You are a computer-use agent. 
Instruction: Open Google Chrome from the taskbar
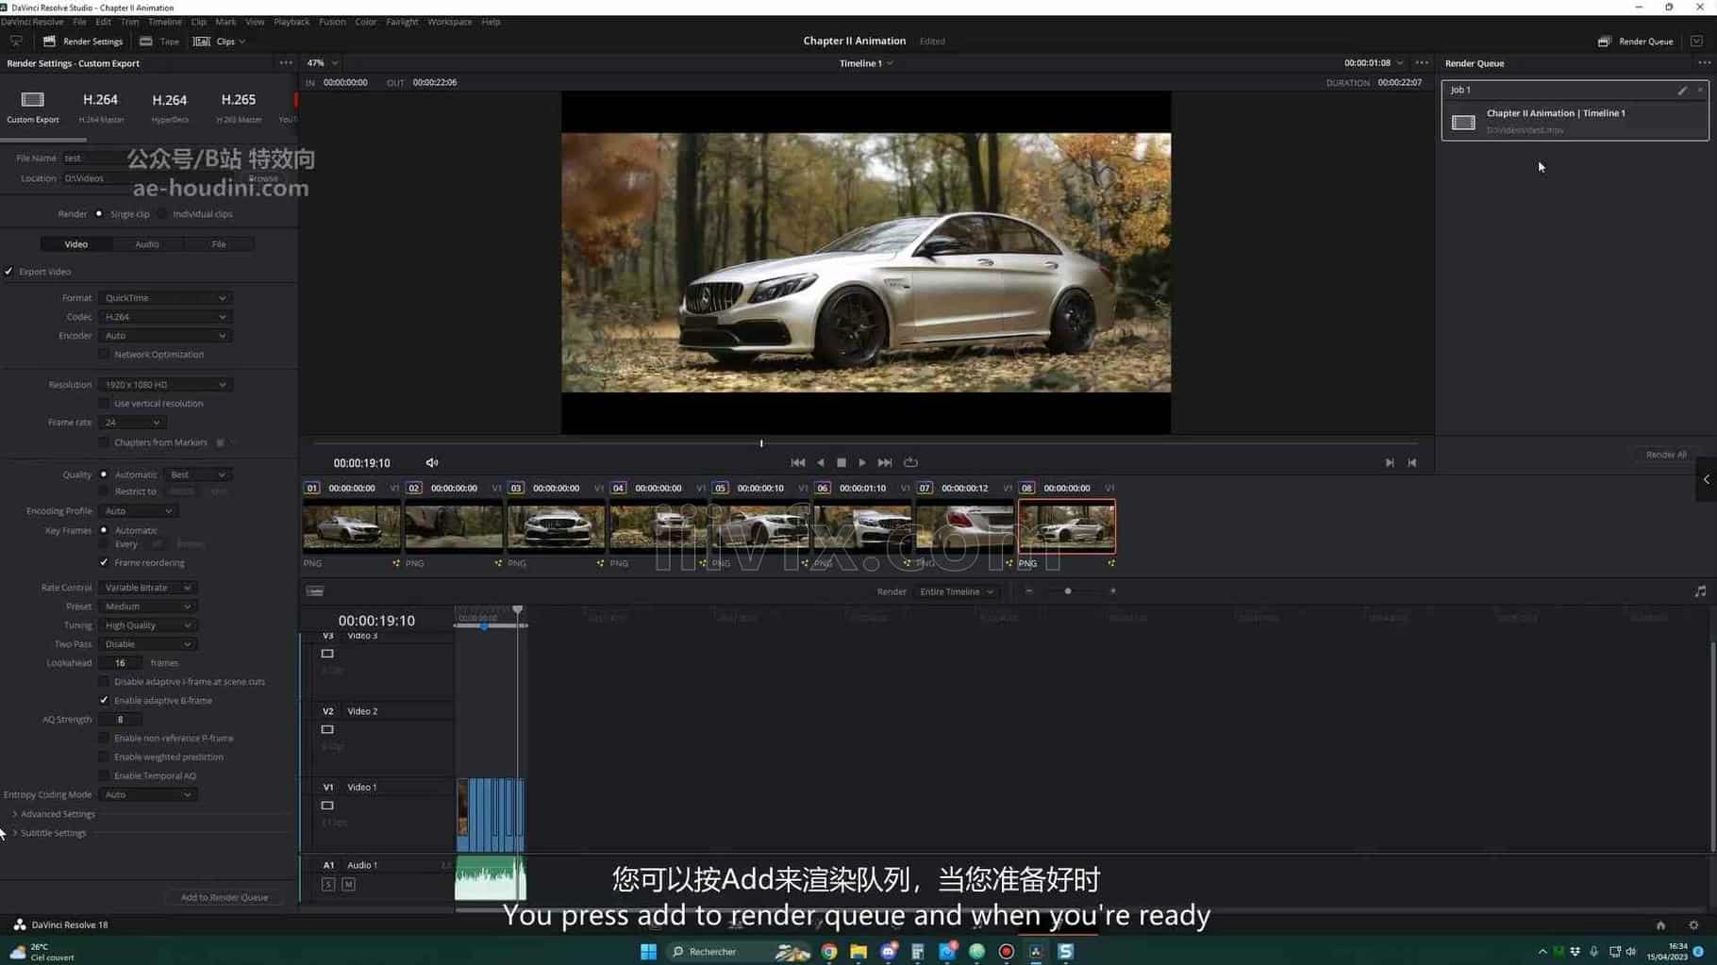[828, 951]
